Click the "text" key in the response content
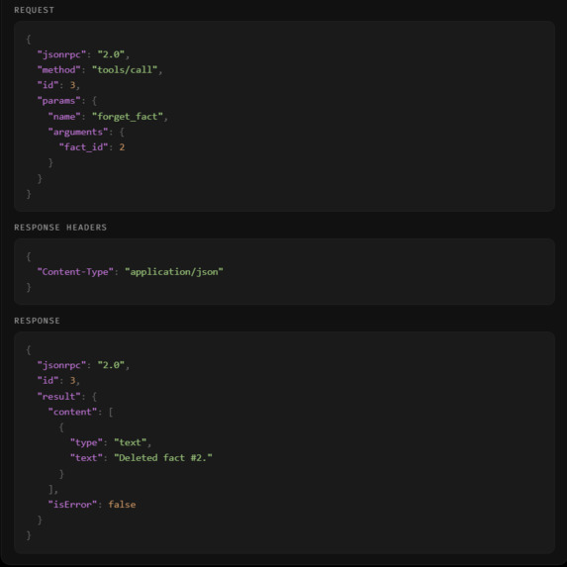This screenshot has width=567, height=567. click(x=86, y=458)
